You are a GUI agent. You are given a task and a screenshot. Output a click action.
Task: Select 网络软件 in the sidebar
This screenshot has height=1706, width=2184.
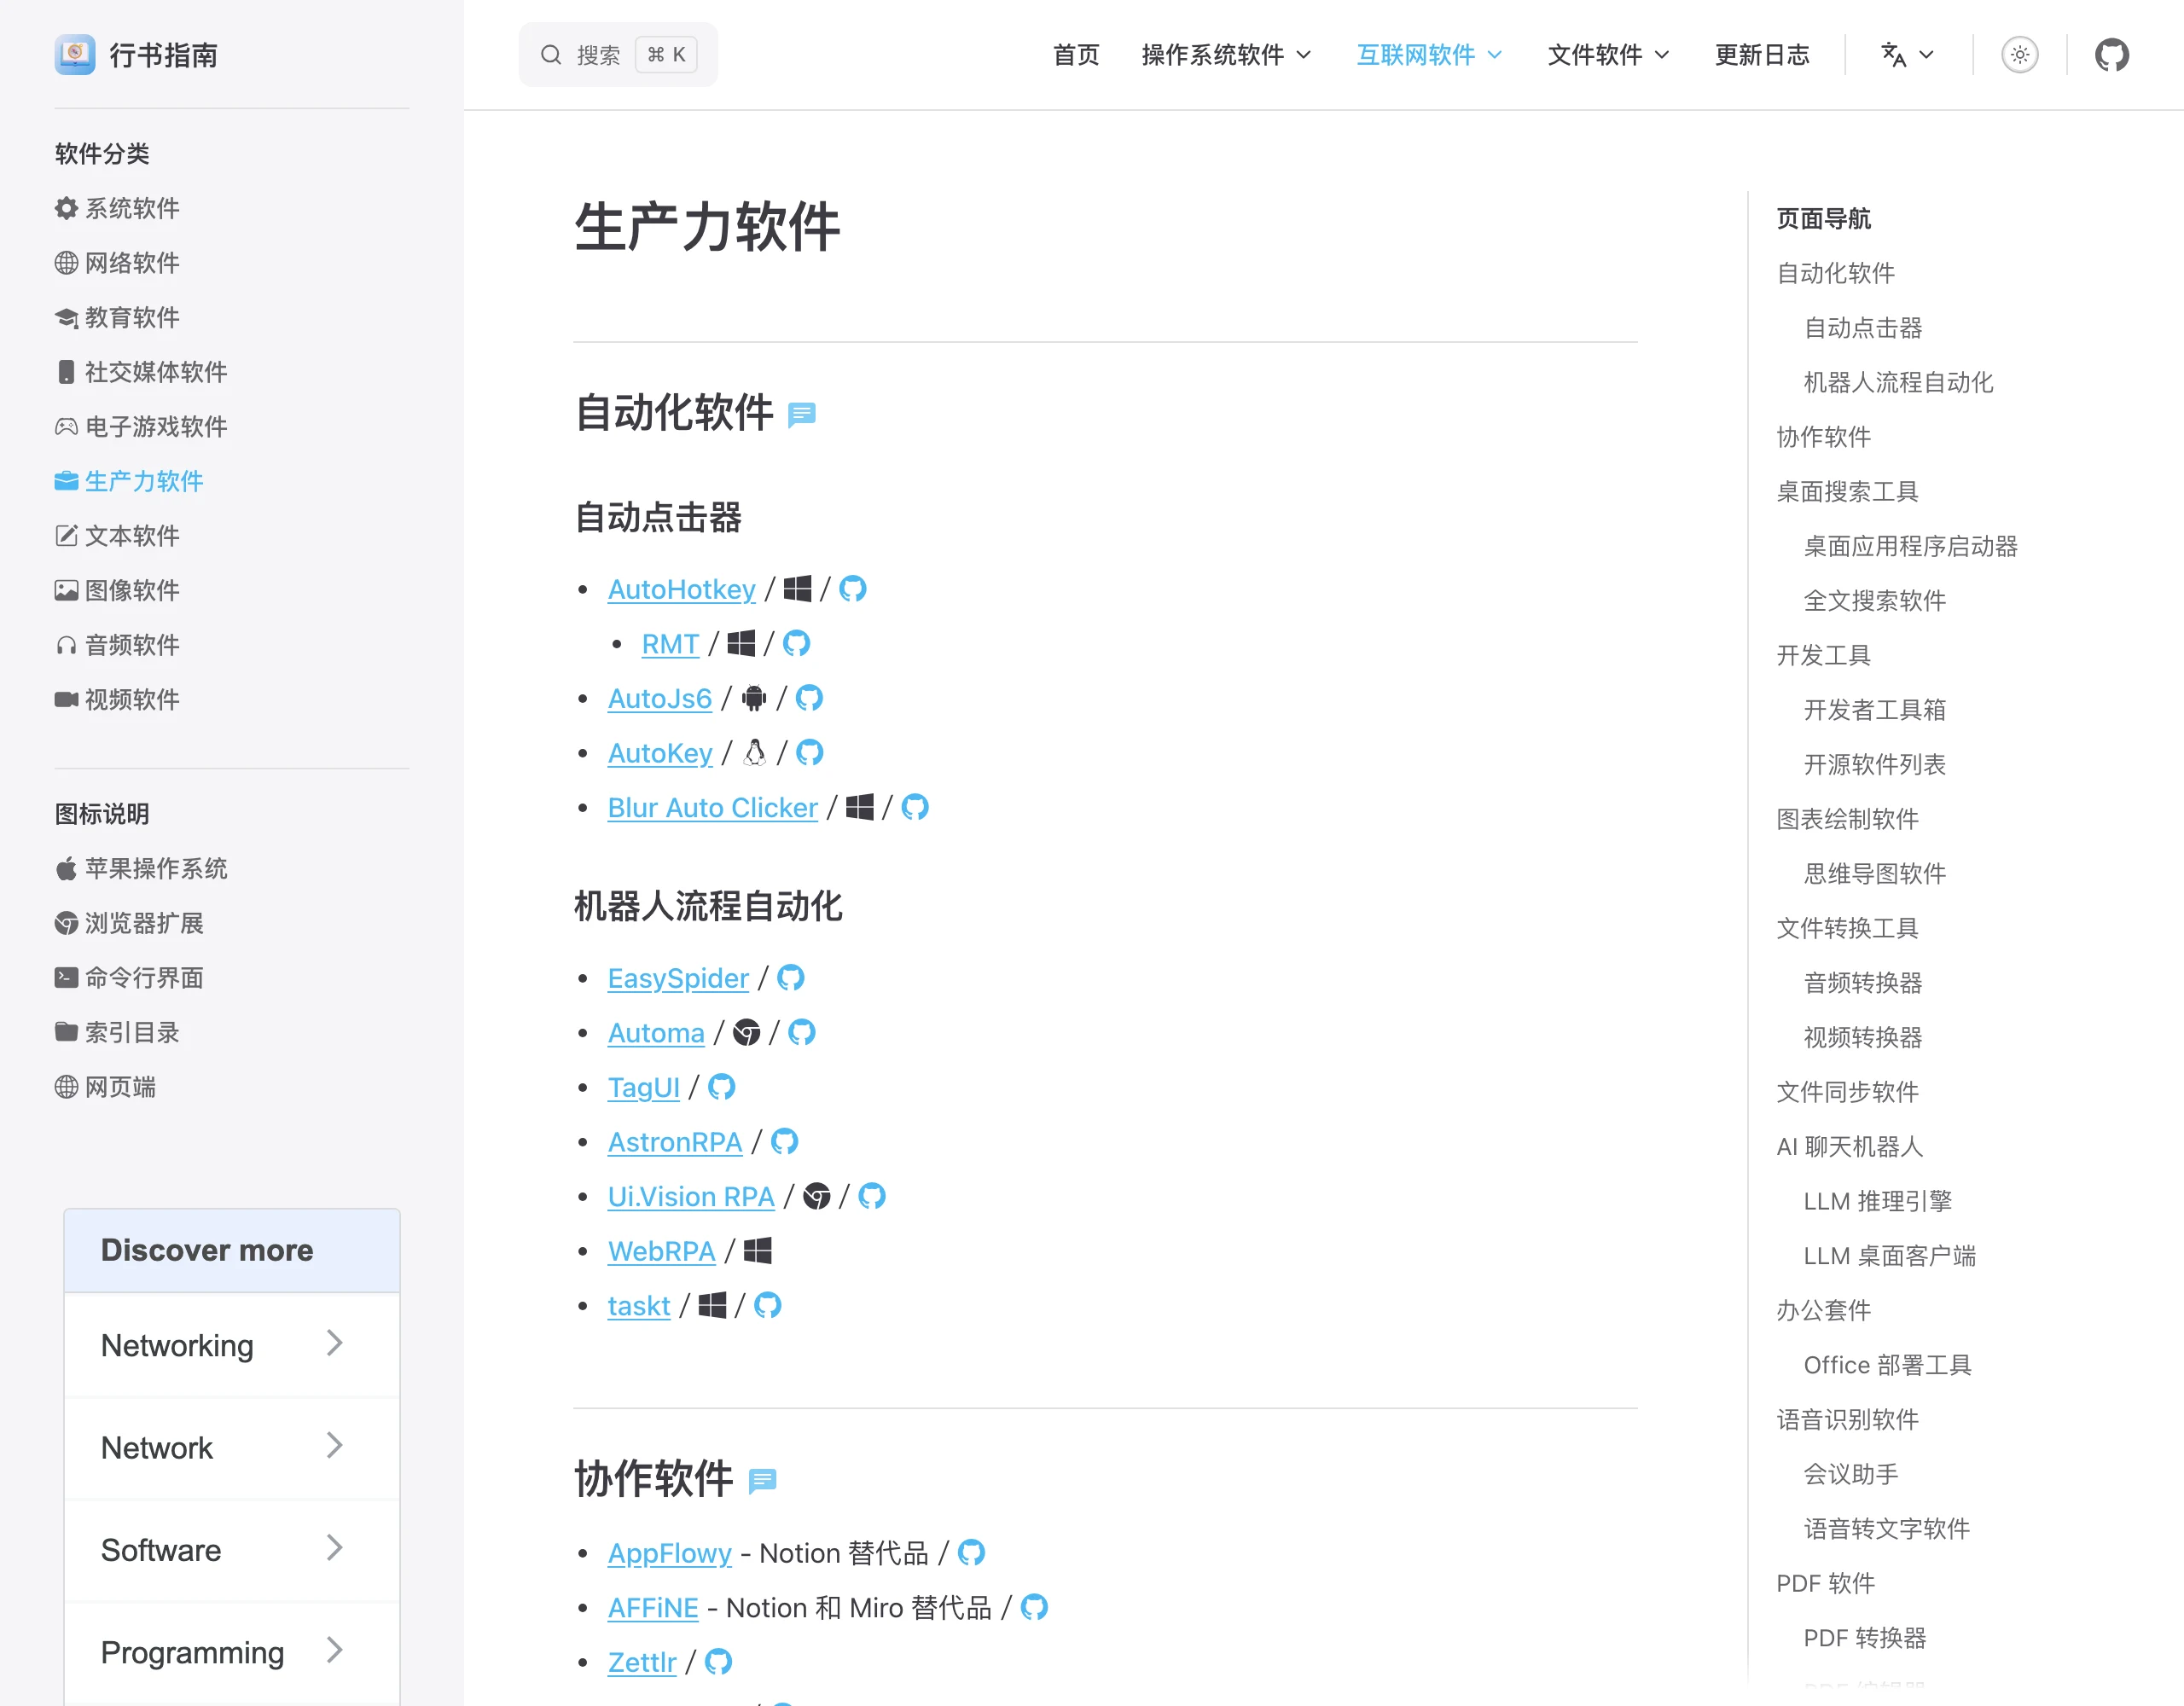(x=117, y=263)
